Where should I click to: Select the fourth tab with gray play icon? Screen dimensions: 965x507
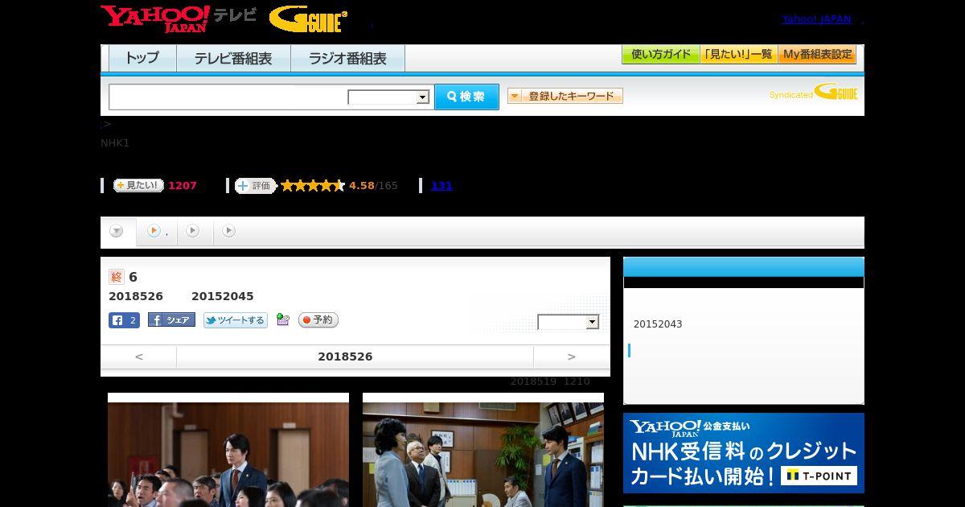229,231
